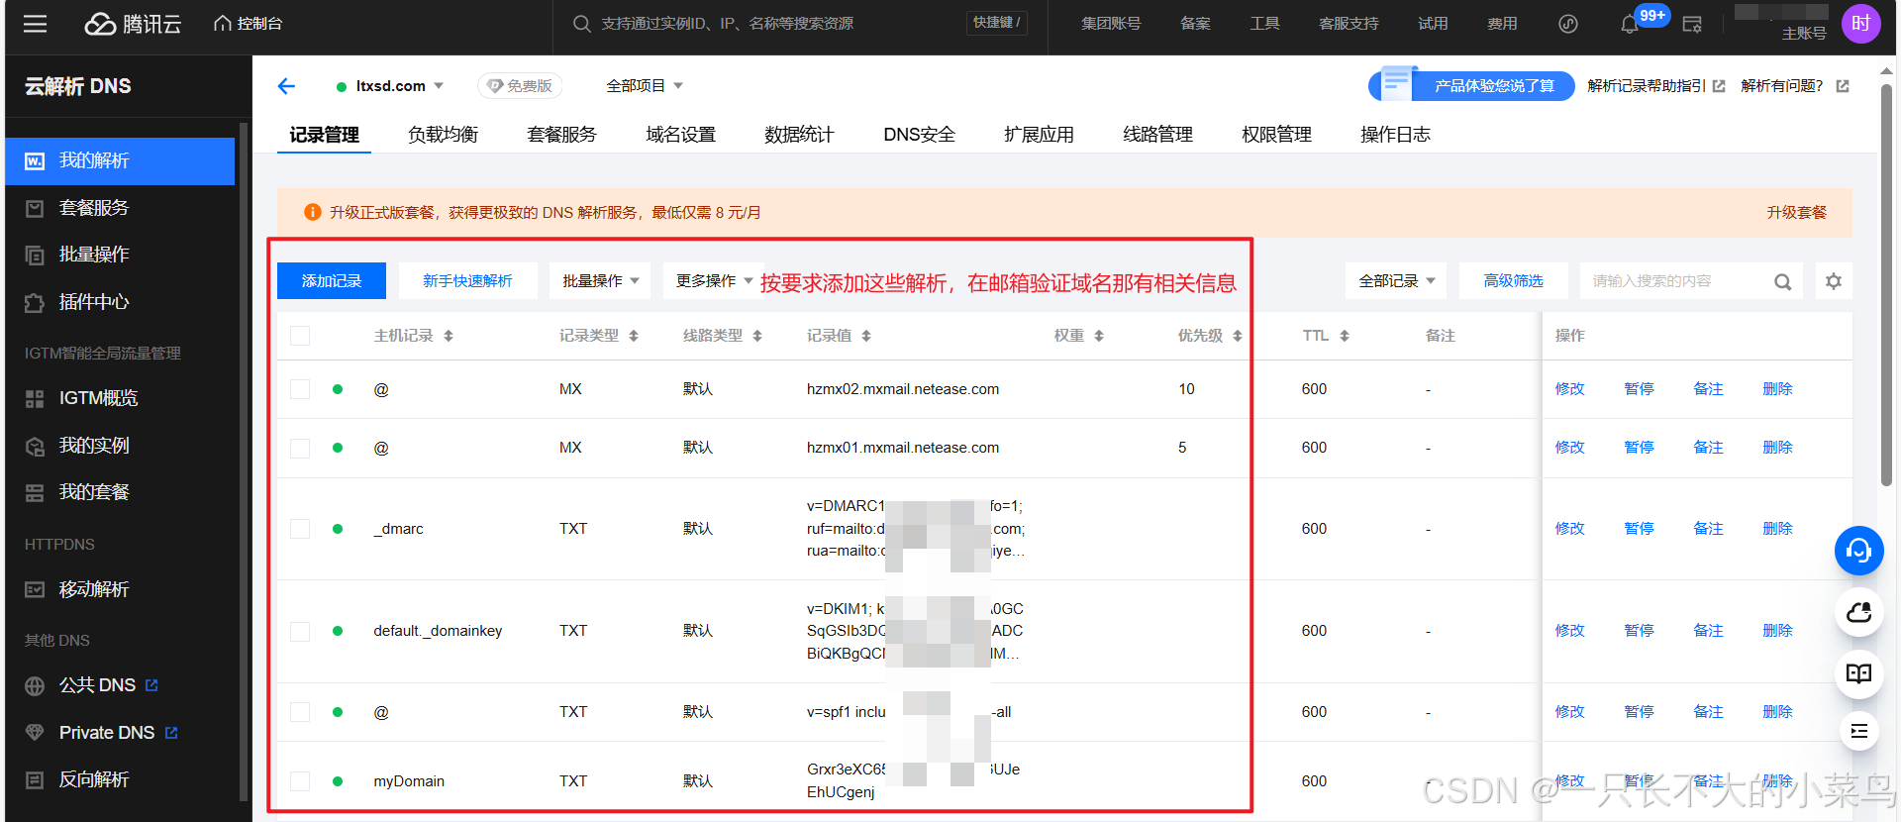Sort by 记录类型 column arrows

(x=634, y=336)
